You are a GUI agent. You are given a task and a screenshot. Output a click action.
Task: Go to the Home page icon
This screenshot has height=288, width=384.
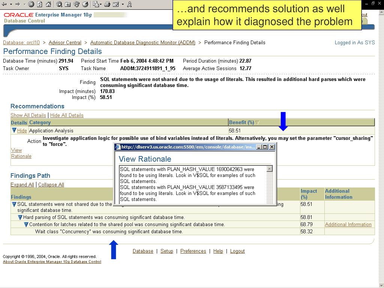[48, 4]
